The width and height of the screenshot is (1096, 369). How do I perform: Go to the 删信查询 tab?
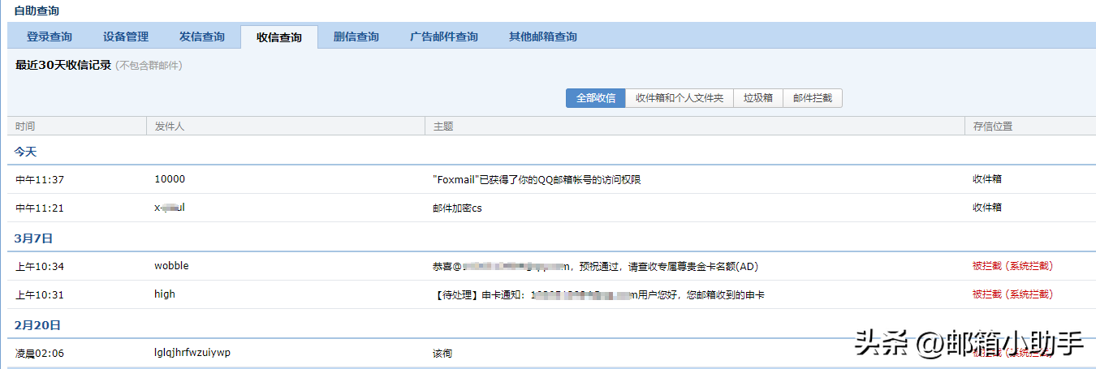(356, 36)
